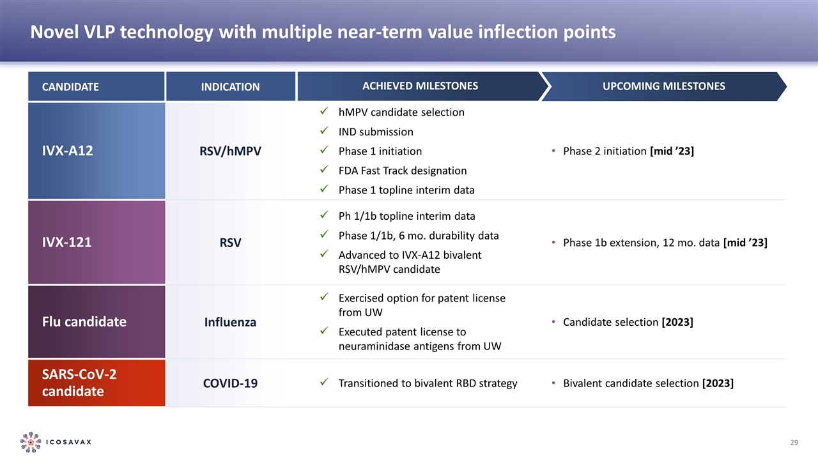Click checkmark beside FDA Fast Track designation

[325, 171]
